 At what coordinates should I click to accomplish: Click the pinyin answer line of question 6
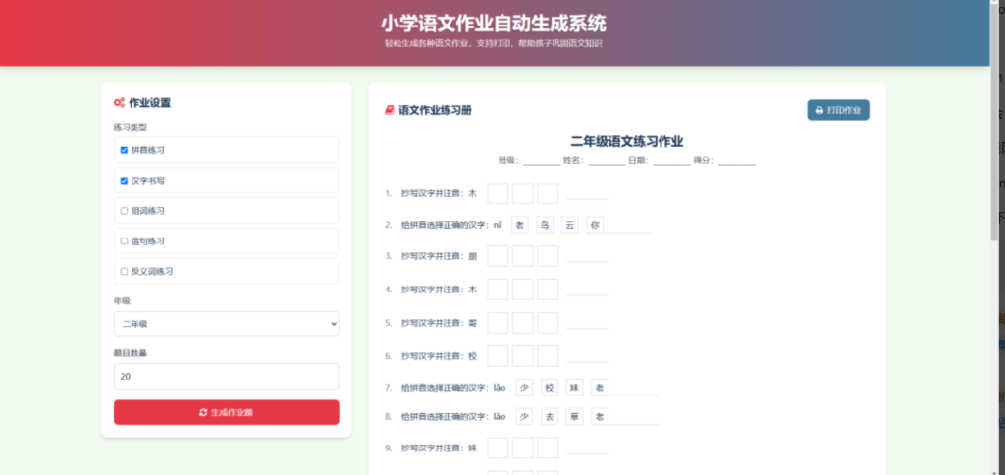(x=587, y=359)
